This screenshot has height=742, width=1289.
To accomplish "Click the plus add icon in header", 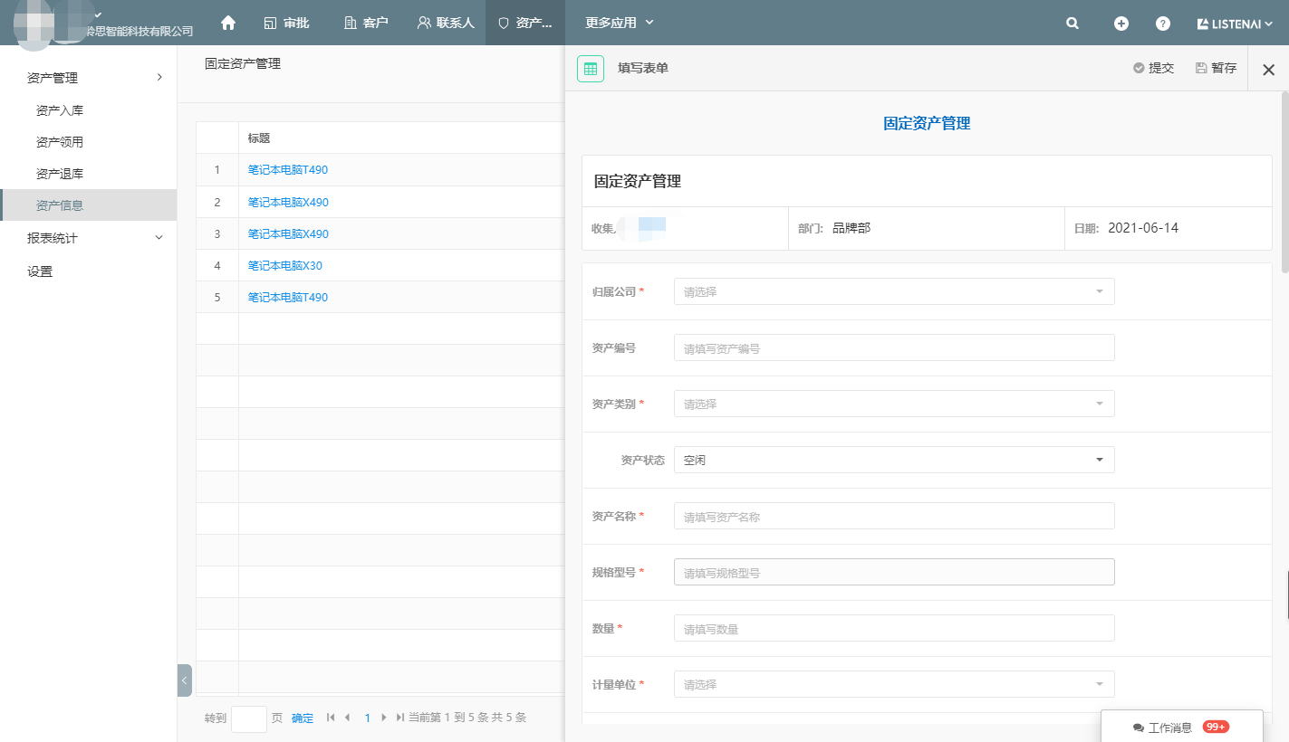I will pyautogui.click(x=1121, y=24).
